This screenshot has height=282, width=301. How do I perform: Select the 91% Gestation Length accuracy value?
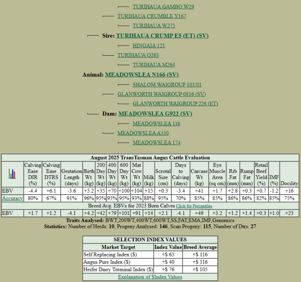point(72,198)
